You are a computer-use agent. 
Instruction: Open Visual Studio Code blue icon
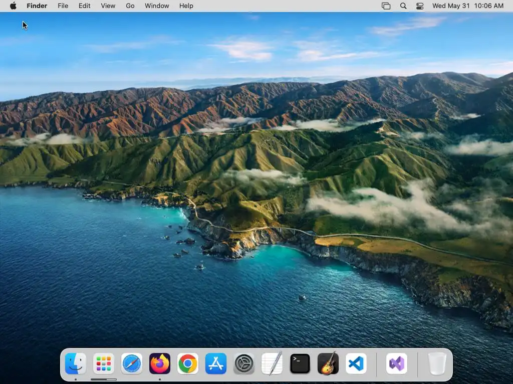pyautogui.click(x=356, y=363)
